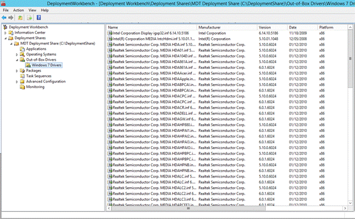Click the Monitoring node icon
This screenshot has height=219, width=355.
pyautogui.click(x=22, y=87)
